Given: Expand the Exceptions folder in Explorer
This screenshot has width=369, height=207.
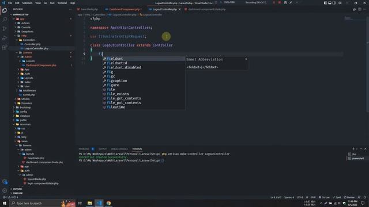Looking at the screenshot, I should 27,32.
